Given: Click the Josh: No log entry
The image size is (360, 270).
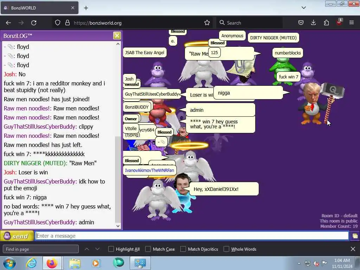Looking at the screenshot, I should (x=15, y=74).
